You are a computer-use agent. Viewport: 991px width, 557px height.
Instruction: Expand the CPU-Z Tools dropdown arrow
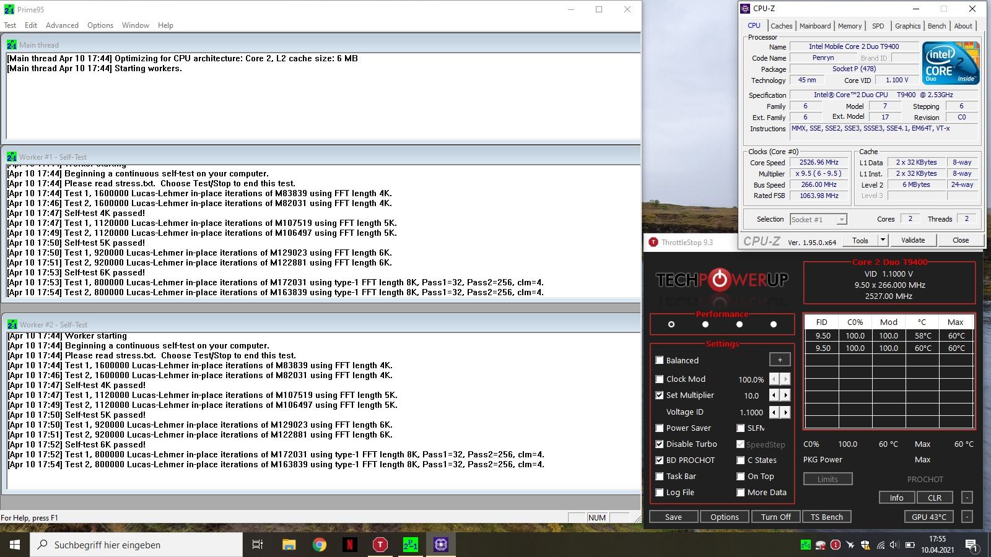[883, 240]
